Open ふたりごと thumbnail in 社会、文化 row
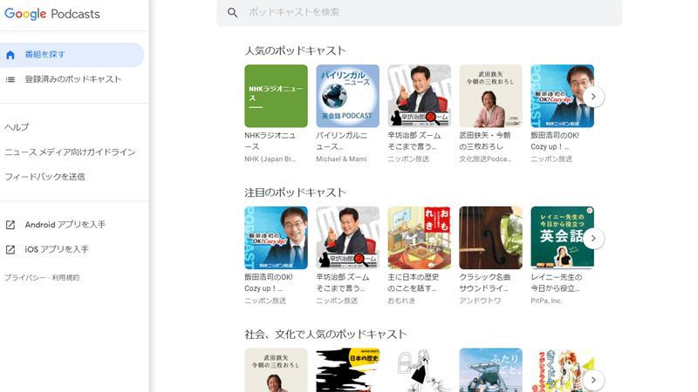Viewport: 698px width, 392px height. click(490, 370)
